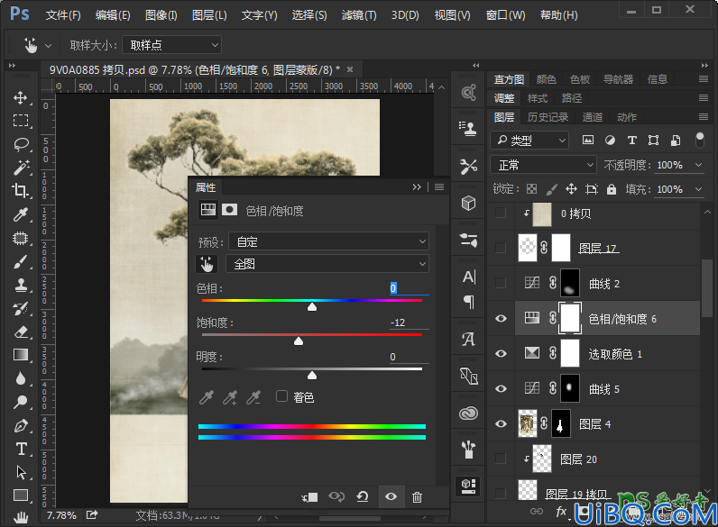
Task: Select the Gradient tool
Action: (21, 355)
